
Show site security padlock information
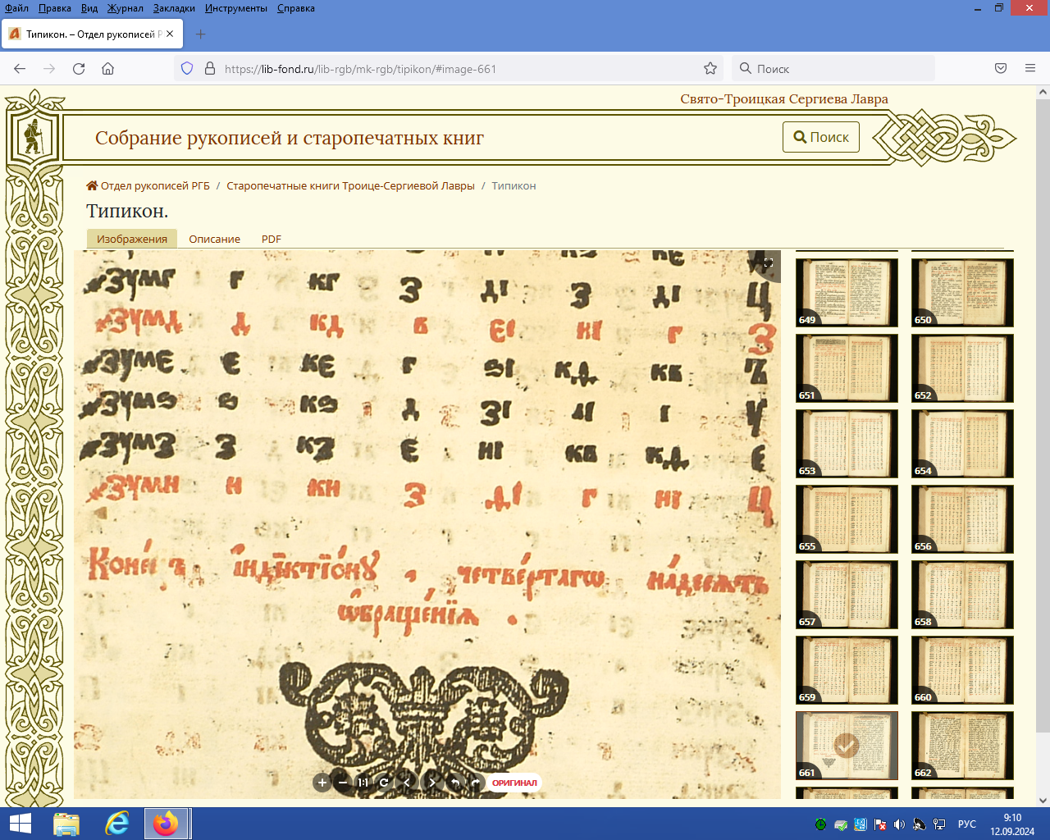click(209, 69)
